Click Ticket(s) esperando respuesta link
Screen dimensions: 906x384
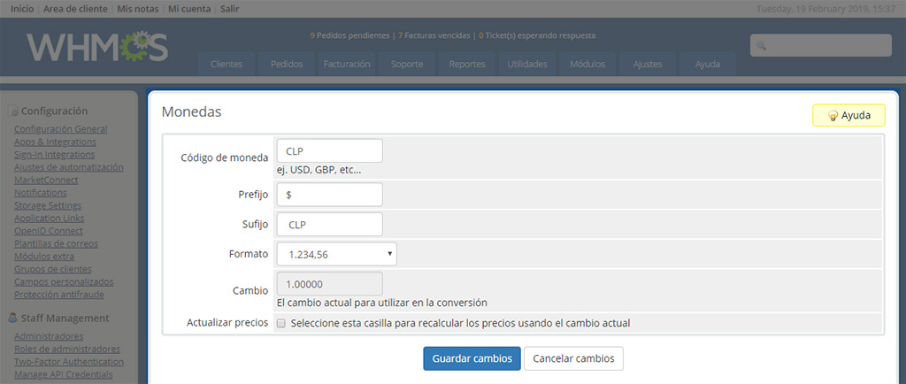click(x=537, y=35)
